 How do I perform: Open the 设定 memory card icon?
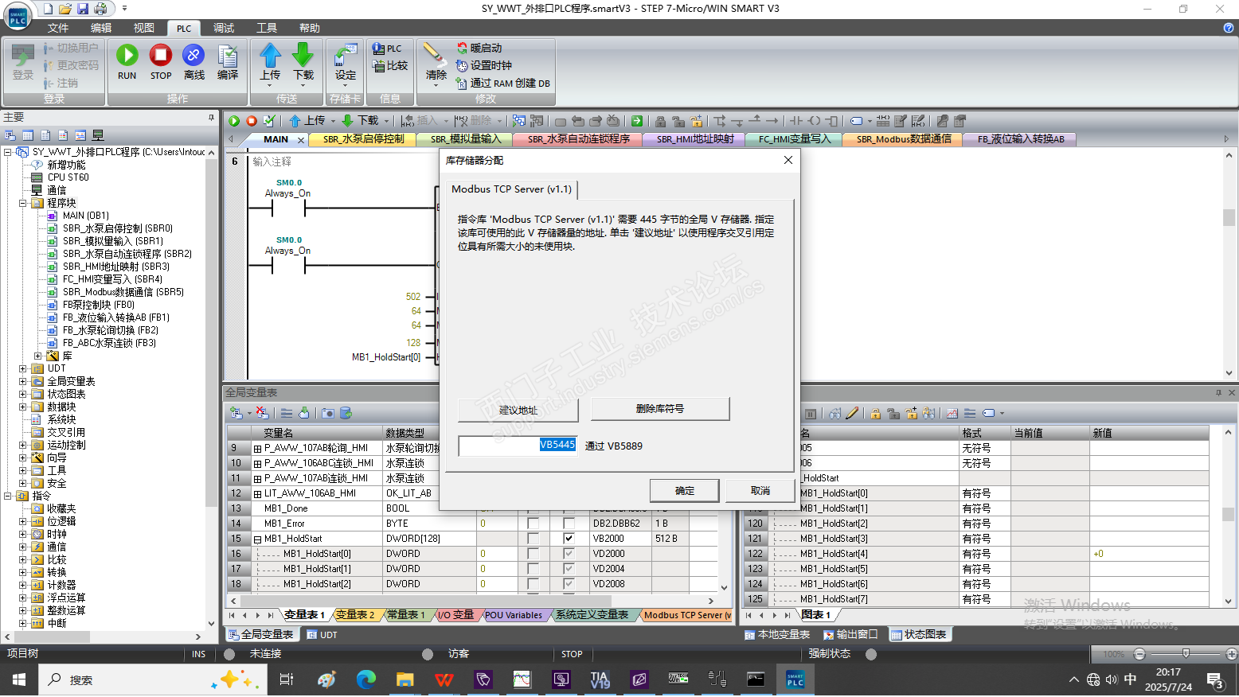(346, 56)
